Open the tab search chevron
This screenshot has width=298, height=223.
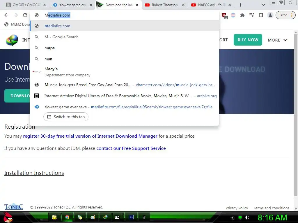pos(263,5)
